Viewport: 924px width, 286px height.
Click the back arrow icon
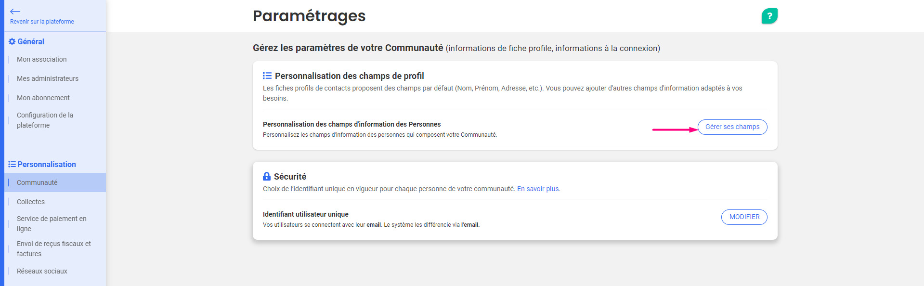click(x=15, y=12)
